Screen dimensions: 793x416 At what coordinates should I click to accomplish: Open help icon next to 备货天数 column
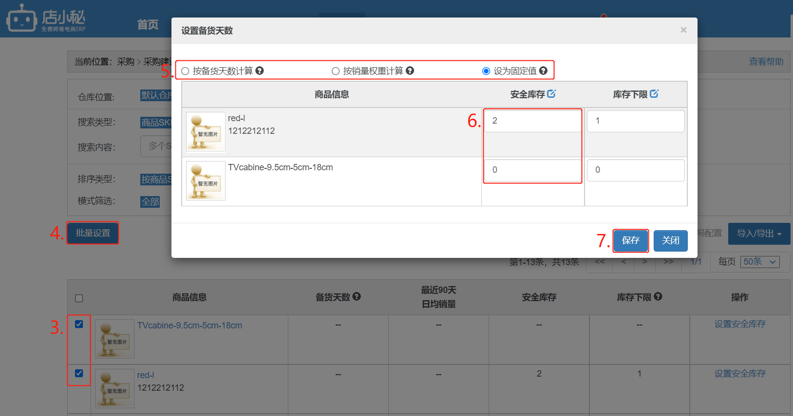[x=357, y=296]
